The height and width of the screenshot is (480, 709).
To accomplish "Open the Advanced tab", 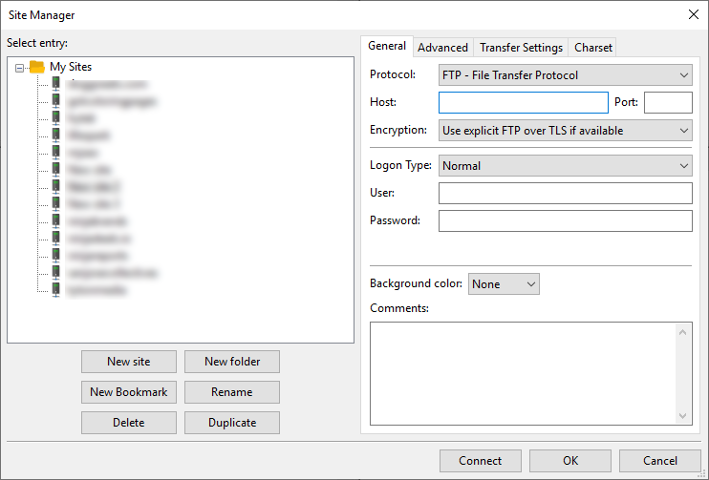I will click(x=442, y=48).
